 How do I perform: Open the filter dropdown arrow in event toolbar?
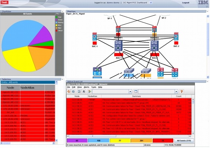coord(130,91)
